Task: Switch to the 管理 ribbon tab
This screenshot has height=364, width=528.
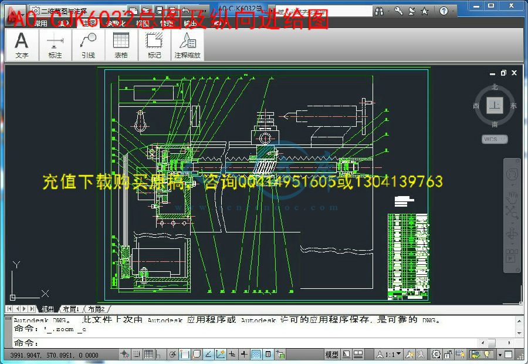Action: coord(167,23)
